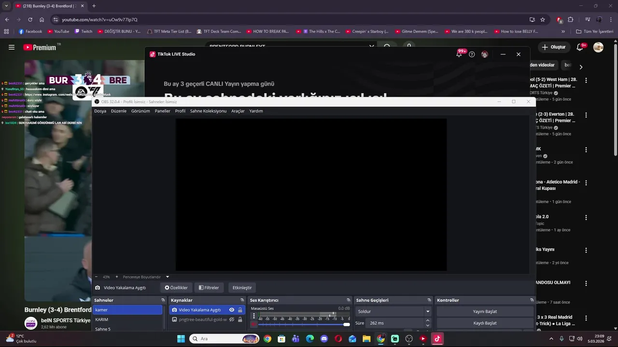Show hidden system tray icons
Viewport: 618px width, 347px height.
point(551,339)
